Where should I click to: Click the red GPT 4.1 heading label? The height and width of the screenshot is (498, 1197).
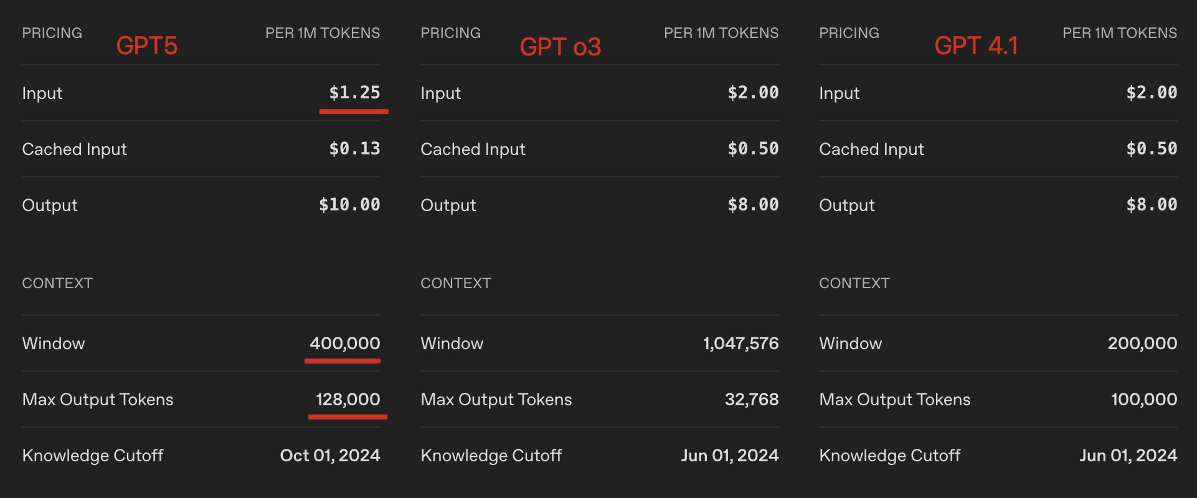pos(976,46)
